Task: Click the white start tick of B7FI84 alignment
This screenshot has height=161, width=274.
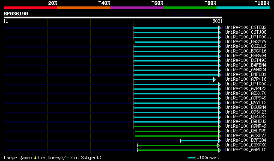Action: click(x=181, y=141)
